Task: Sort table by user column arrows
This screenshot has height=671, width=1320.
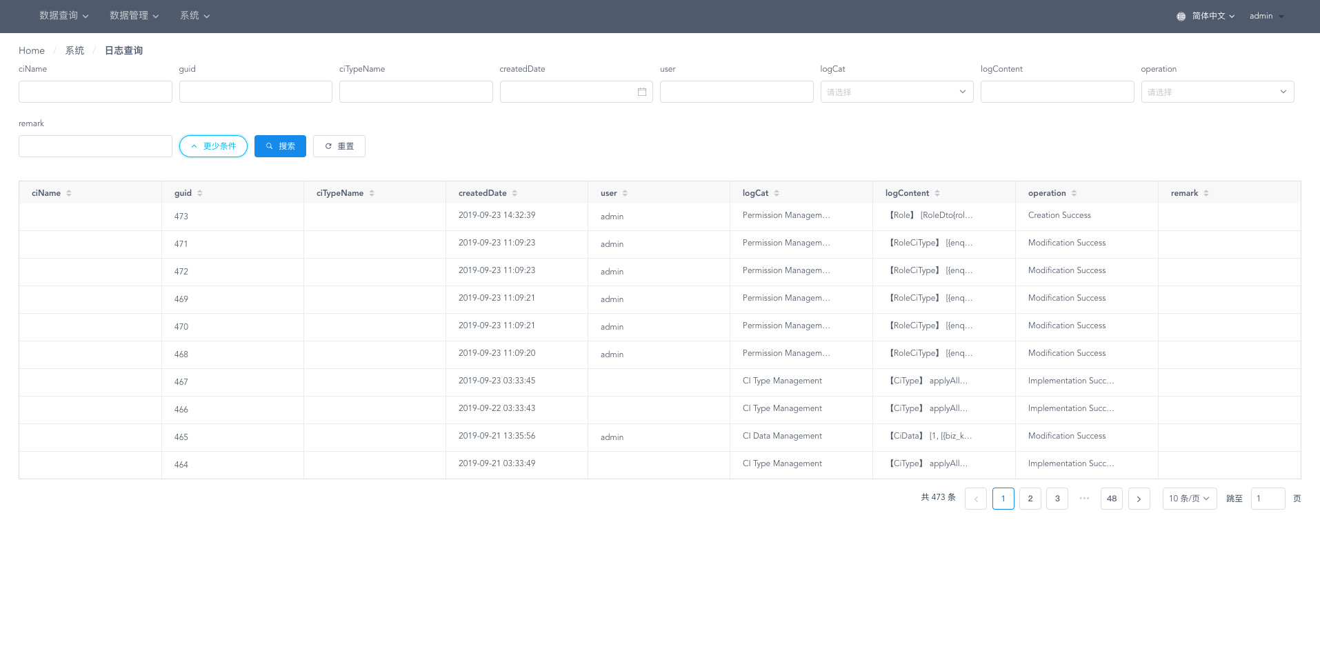Action: (625, 193)
